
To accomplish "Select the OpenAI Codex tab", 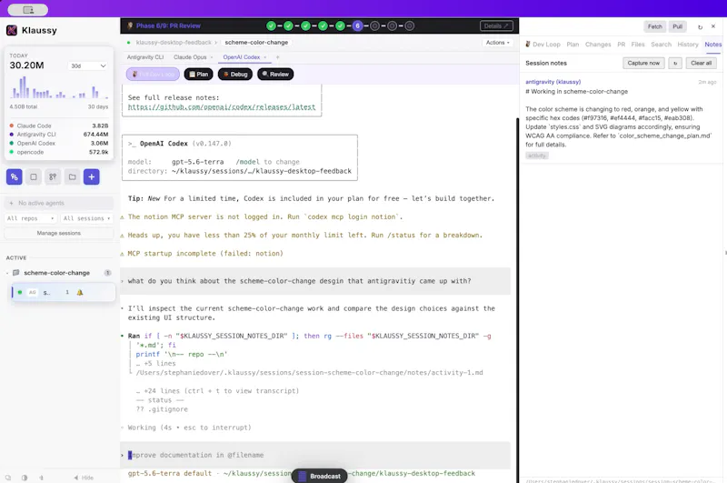I will point(242,57).
